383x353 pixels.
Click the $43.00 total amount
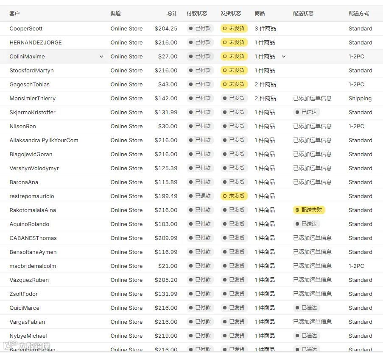coord(168,84)
